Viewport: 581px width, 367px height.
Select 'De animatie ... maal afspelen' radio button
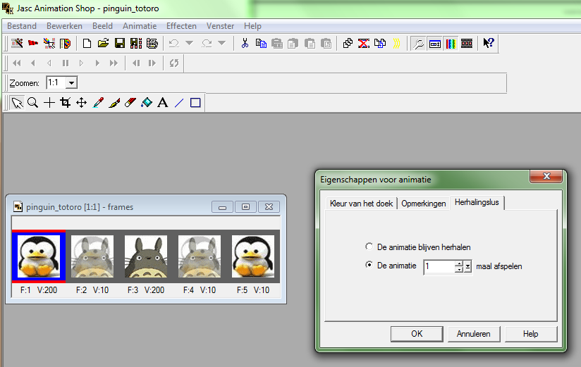click(x=369, y=265)
